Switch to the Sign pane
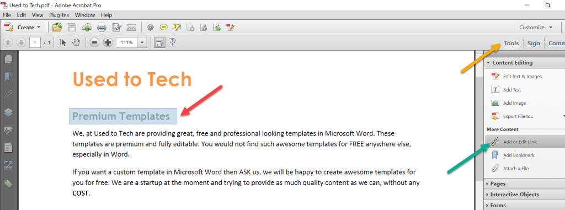This screenshot has height=210, width=565. click(534, 43)
